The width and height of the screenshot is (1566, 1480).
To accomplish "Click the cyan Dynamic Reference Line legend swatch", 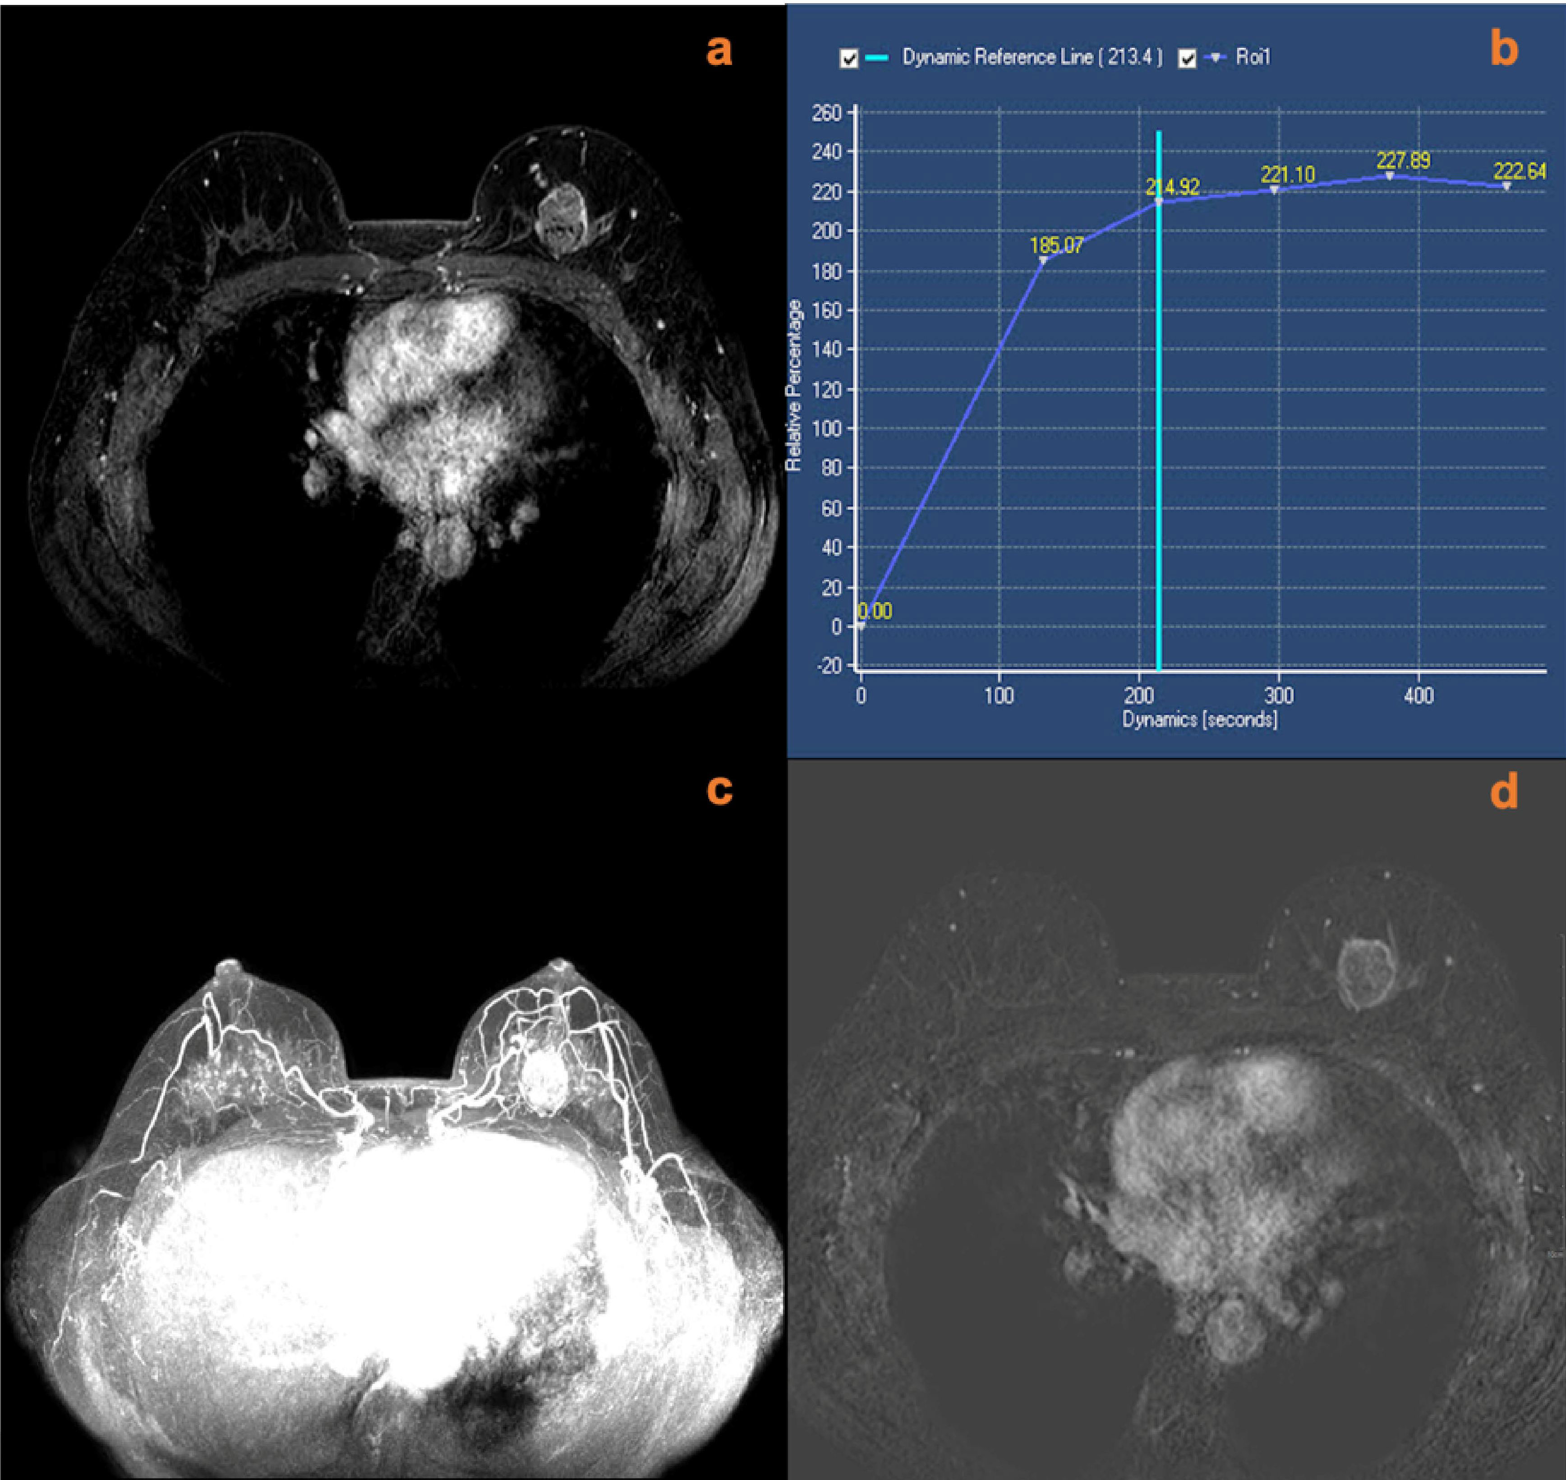I will click(x=876, y=58).
